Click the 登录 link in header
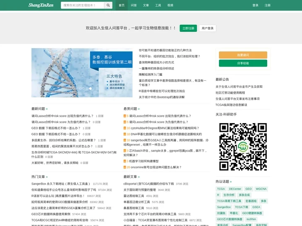Image resolution: width=302 pixels, height=226 pixels. 255,5
